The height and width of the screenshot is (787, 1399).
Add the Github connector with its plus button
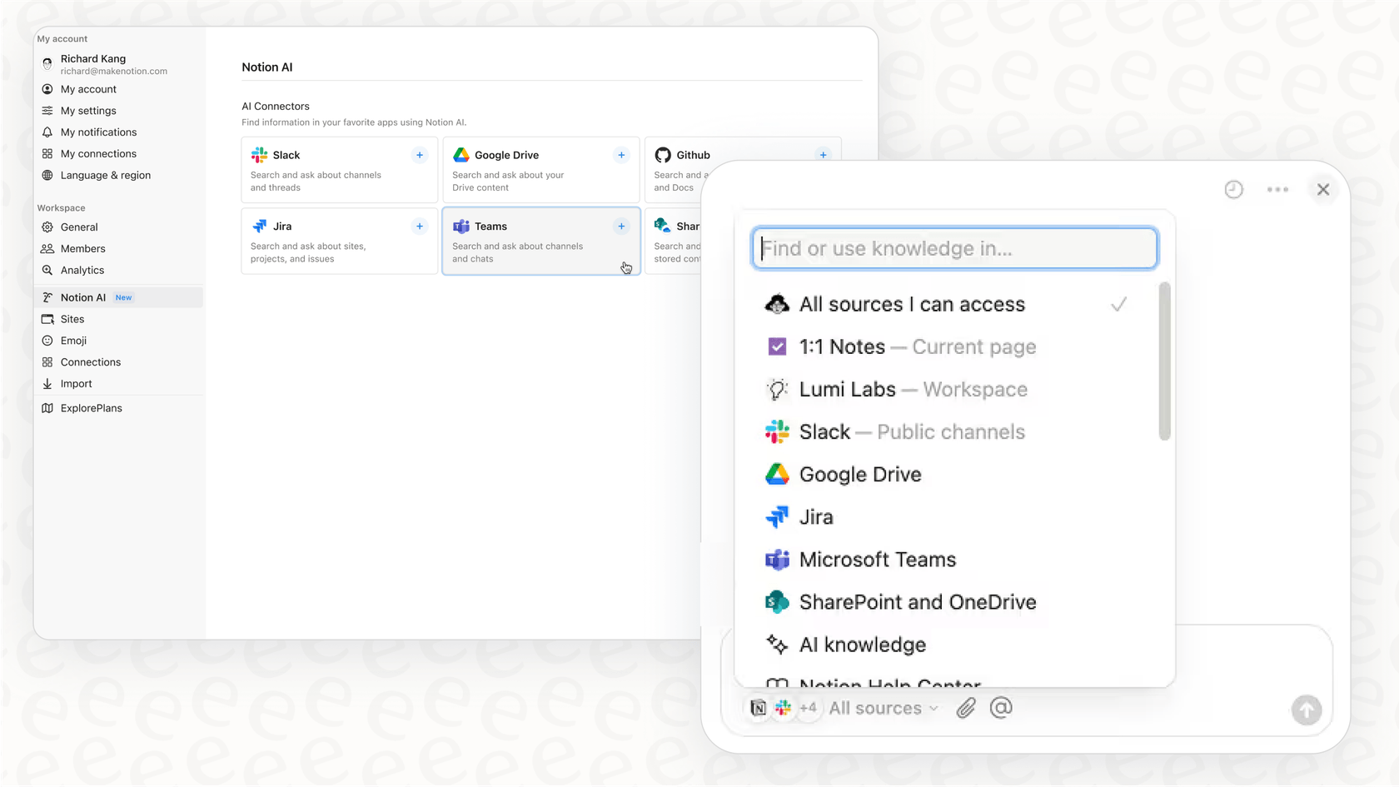pos(823,155)
